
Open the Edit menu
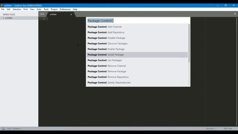coord(8,9)
